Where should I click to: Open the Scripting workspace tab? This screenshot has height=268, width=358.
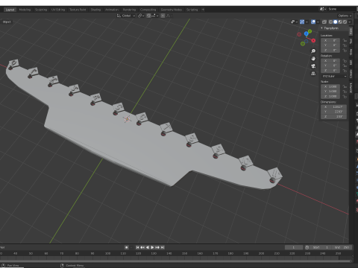click(192, 10)
